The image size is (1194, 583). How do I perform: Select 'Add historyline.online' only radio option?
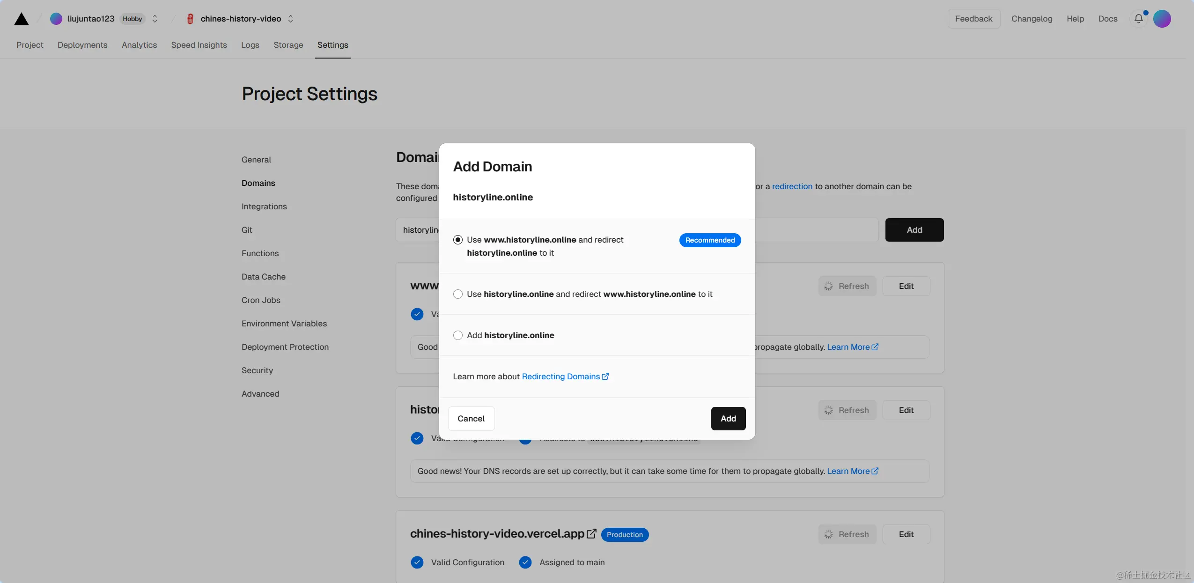[458, 335]
